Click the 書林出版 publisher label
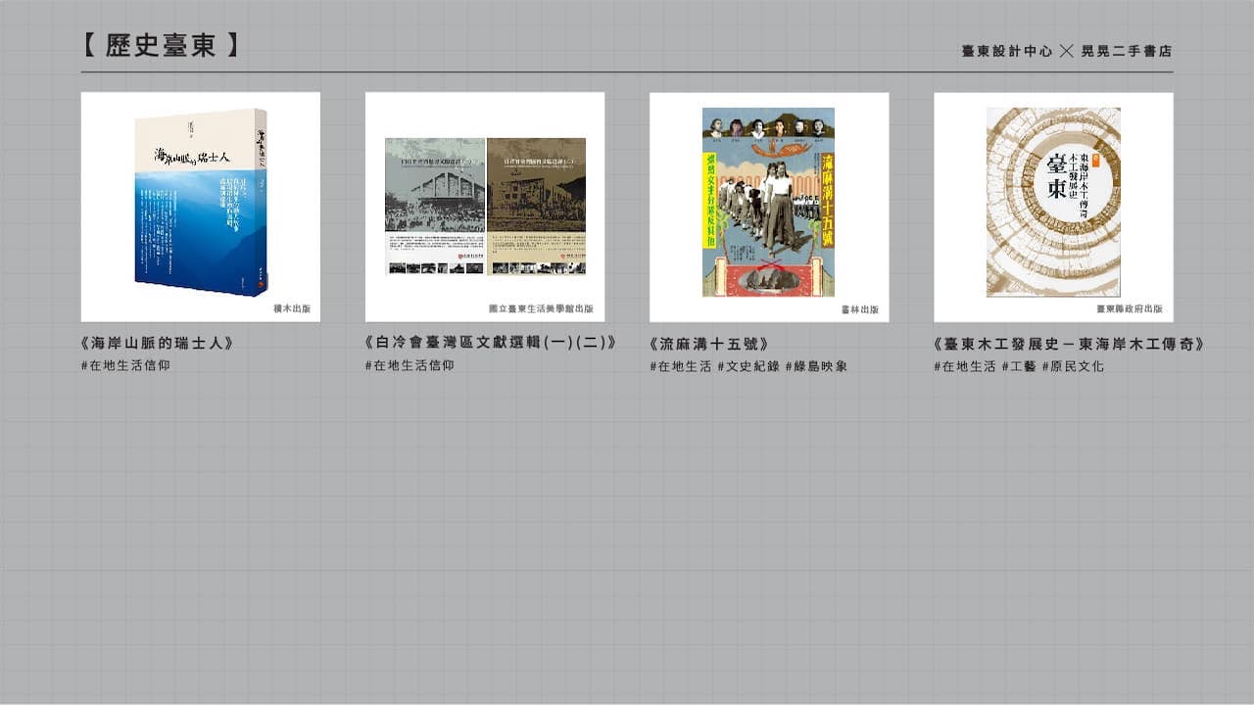 [x=860, y=308]
